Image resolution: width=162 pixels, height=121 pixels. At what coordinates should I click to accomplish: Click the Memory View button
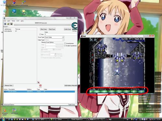click(9, 86)
